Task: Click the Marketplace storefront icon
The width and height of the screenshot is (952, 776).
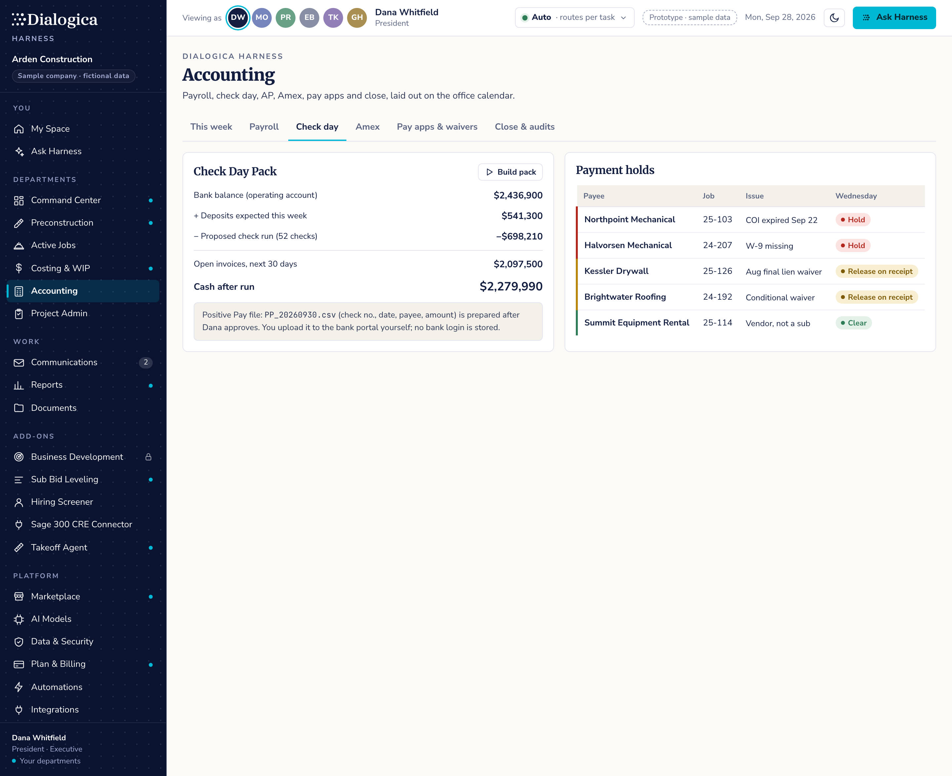Action: [19, 597]
